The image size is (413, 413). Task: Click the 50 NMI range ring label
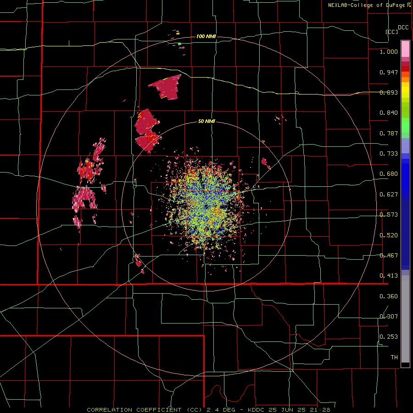[206, 122]
